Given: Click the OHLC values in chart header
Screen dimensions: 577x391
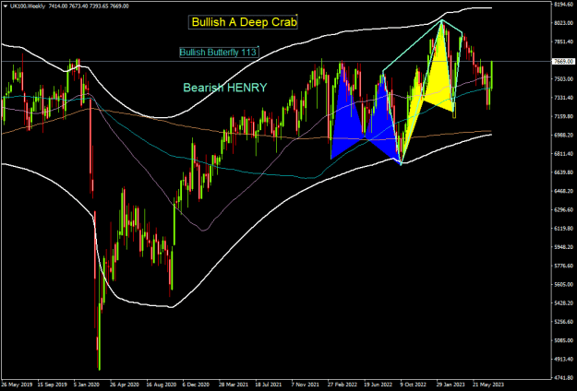Looking at the screenshot, I should point(89,6).
